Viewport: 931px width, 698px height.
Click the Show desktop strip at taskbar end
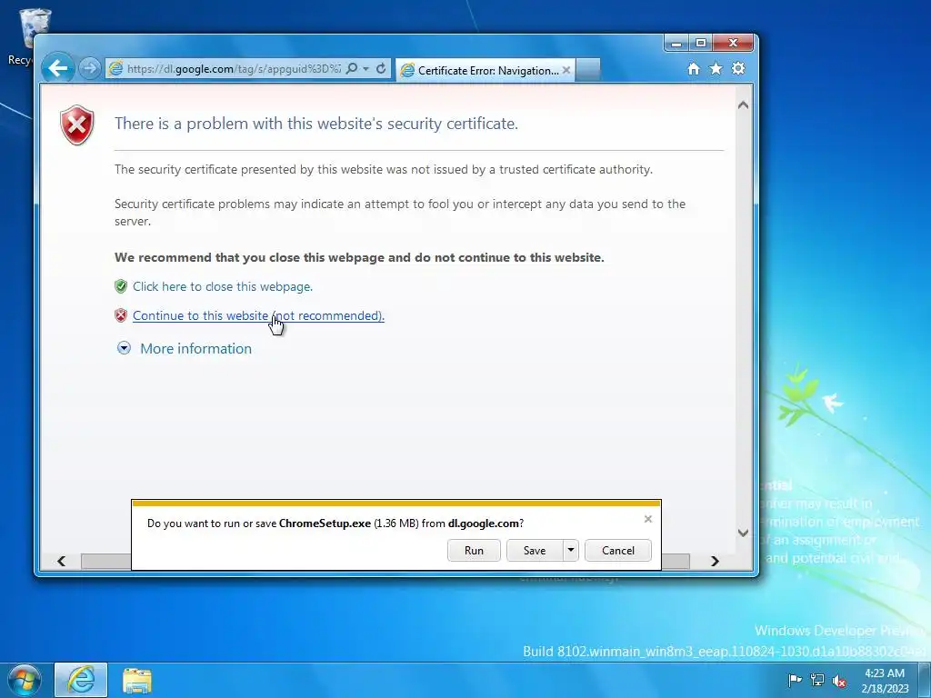[925, 680]
